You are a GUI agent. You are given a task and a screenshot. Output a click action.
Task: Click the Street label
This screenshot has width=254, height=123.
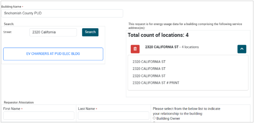pos(7,32)
